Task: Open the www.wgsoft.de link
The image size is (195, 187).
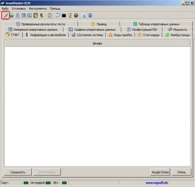Action: [x=157, y=183]
